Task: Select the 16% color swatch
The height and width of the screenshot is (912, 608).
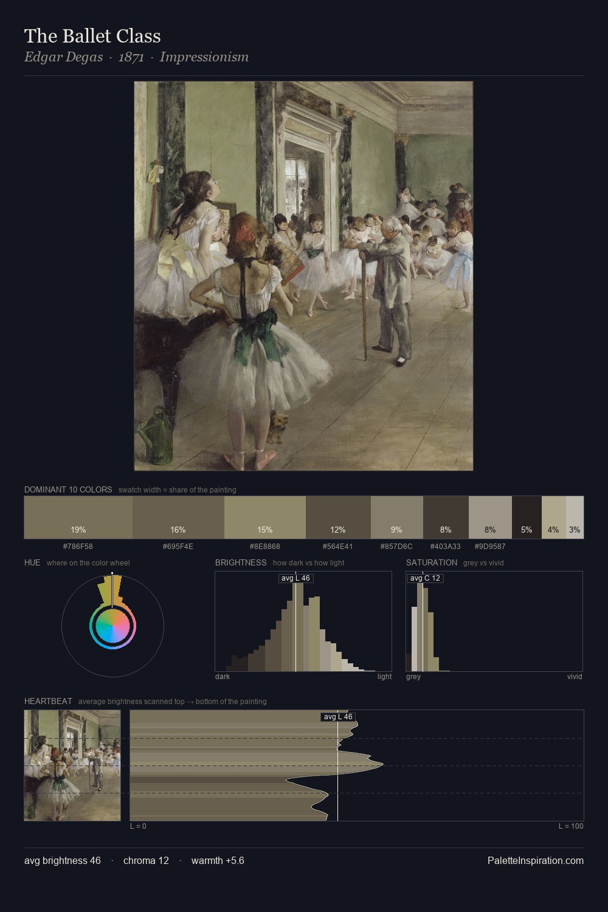Action: [x=178, y=517]
